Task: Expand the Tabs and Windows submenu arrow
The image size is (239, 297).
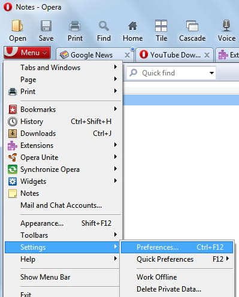Action: pyautogui.click(x=116, y=67)
